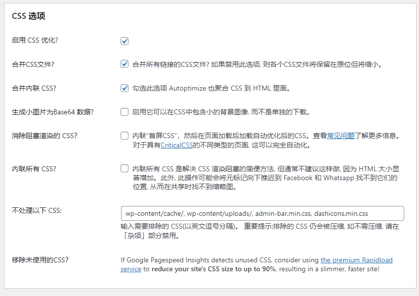Tick the 消除阻塞渲染的 CSS checkbox

[125, 136]
